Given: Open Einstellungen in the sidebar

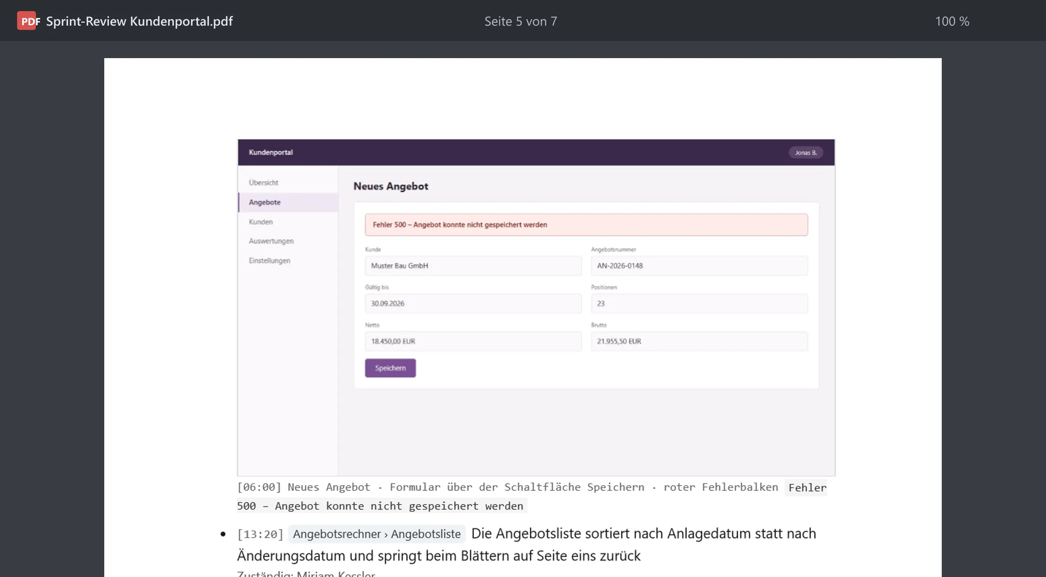Looking at the screenshot, I should coord(270,261).
